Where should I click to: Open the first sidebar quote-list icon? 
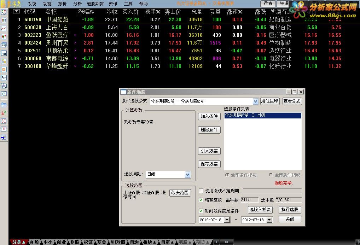[4, 12]
